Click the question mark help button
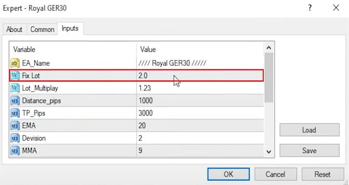The width and height of the screenshot is (349, 185). tap(310, 8)
